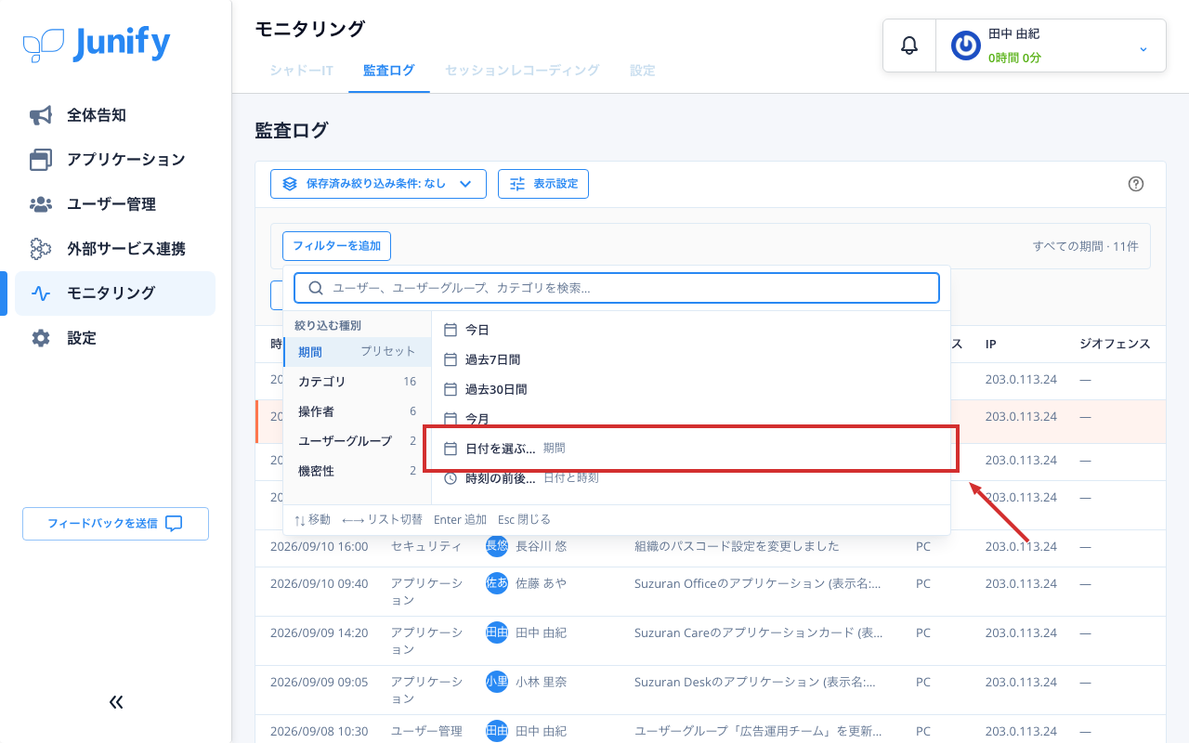
Task: Focus the filter search input field
Action: coord(617,288)
